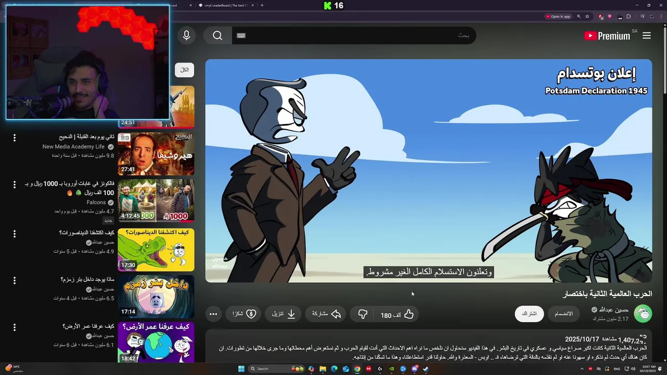
Task: Click video title الحرب العالمية الثانية باختصار
Action: pyautogui.click(x=607, y=294)
